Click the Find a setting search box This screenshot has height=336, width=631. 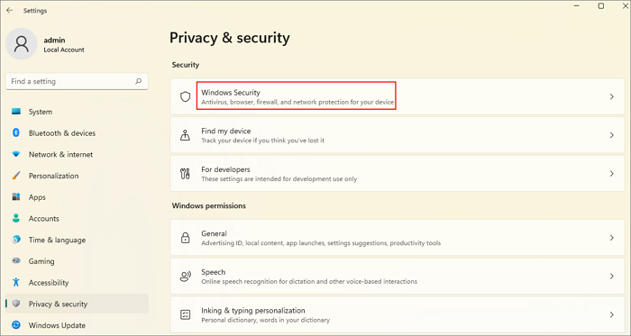pos(77,81)
